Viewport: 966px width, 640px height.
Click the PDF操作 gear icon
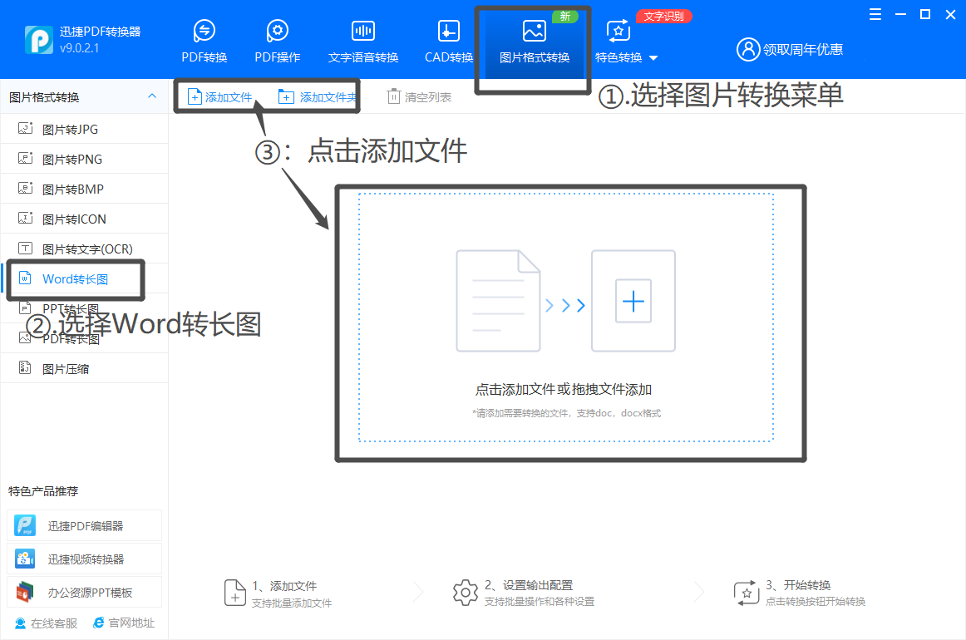click(x=277, y=30)
